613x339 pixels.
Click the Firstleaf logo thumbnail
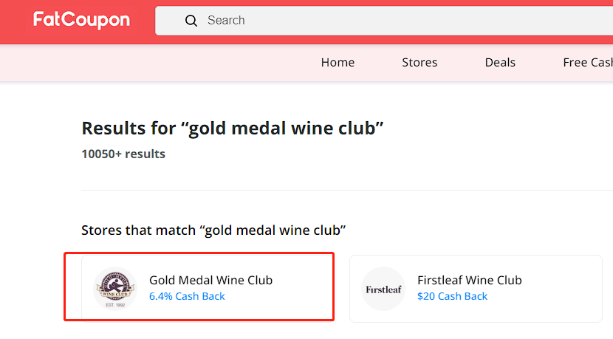(383, 289)
